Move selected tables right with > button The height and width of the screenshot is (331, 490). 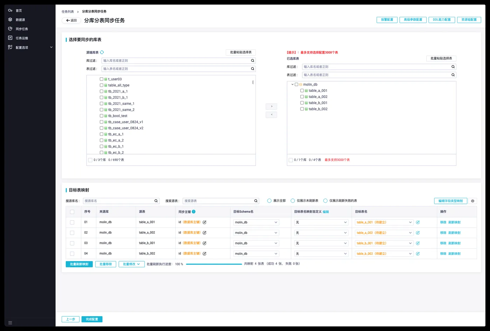pos(271,106)
